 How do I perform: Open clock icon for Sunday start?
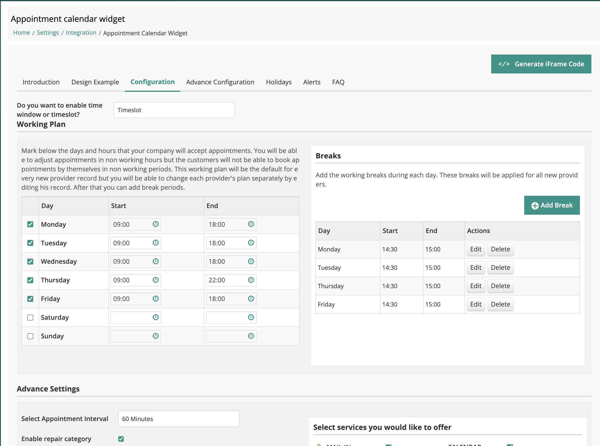(x=156, y=336)
